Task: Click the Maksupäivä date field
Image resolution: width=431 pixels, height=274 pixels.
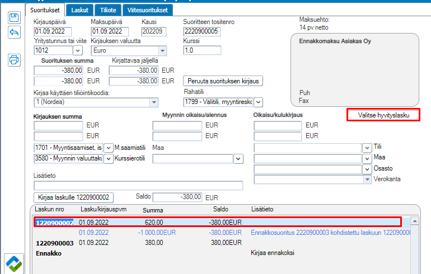Action: [110, 31]
